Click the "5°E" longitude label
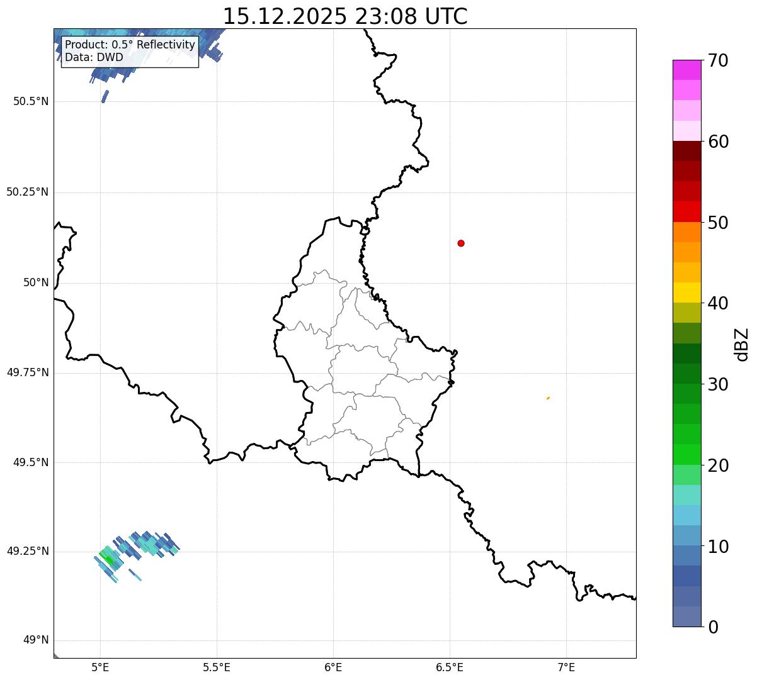Screen dimensions: 757x680 [x=100, y=667]
